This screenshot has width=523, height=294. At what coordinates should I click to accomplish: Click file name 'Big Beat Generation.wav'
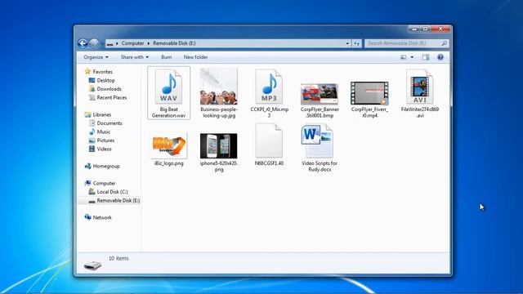point(169,113)
